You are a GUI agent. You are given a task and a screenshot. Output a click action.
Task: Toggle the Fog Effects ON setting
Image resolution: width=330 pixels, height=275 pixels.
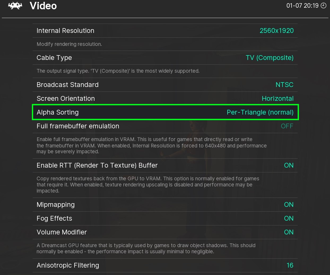[289, 218]
